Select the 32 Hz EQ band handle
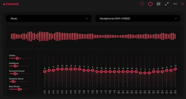The width and height of the screenshot is (186, 99). click(53, 70)
